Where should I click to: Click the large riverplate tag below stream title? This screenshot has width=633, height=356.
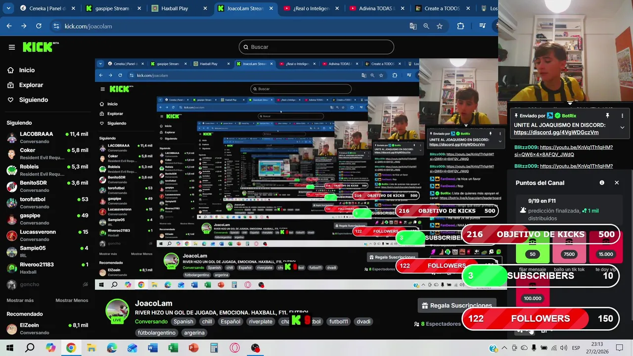click(261, 321)
